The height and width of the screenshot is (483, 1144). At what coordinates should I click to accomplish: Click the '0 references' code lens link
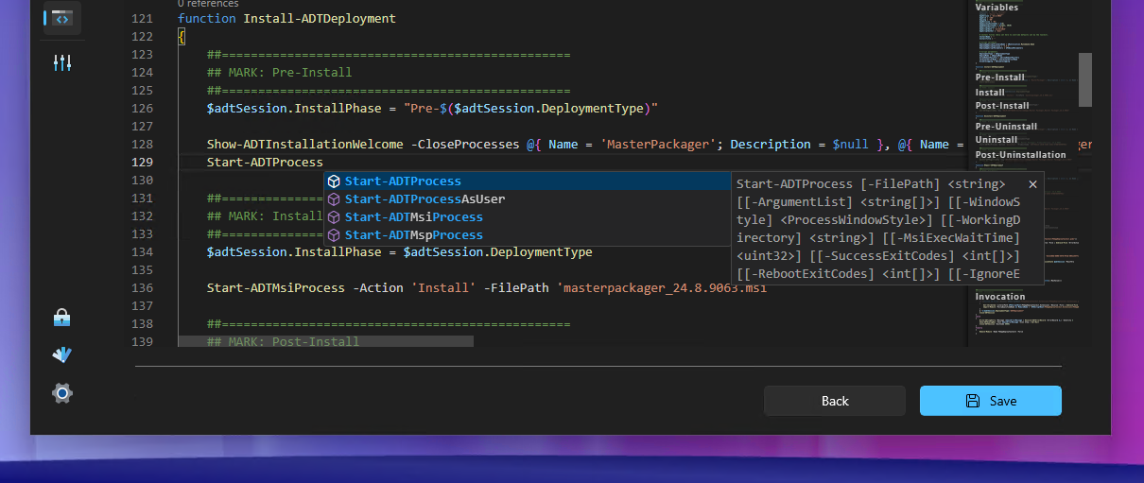(207, 4)
